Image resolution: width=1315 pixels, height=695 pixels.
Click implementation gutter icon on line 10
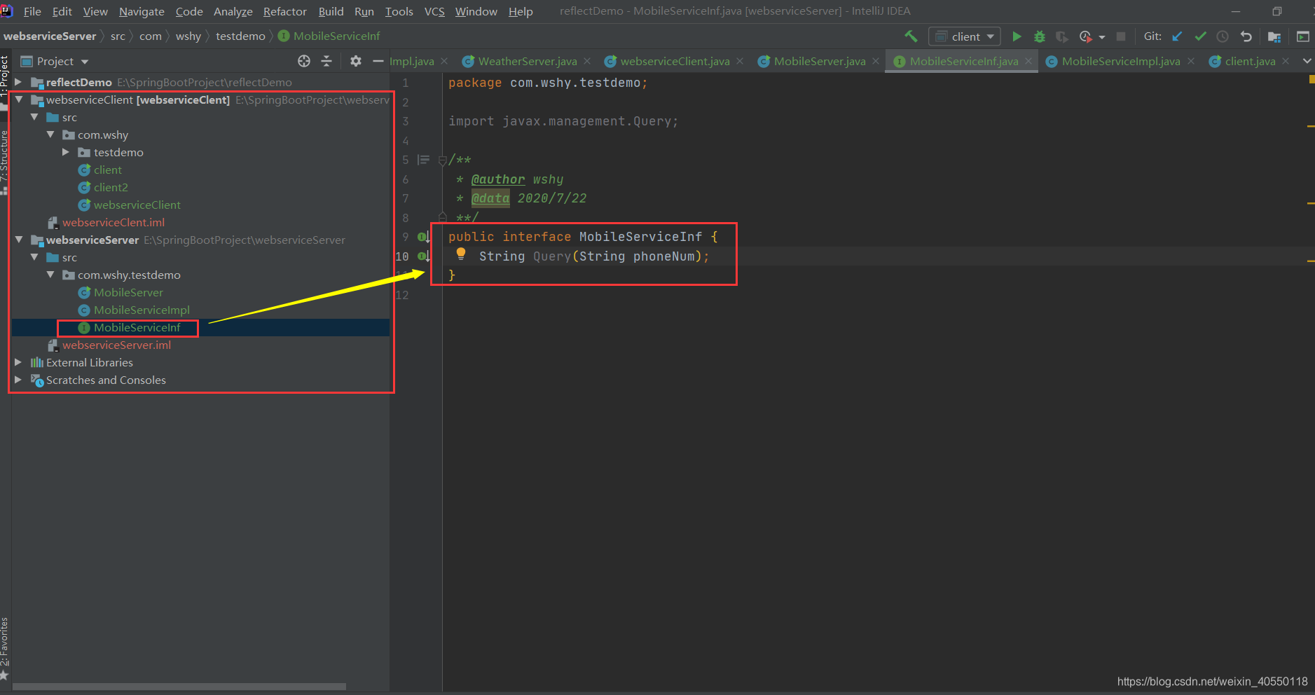tap(424, 256)
